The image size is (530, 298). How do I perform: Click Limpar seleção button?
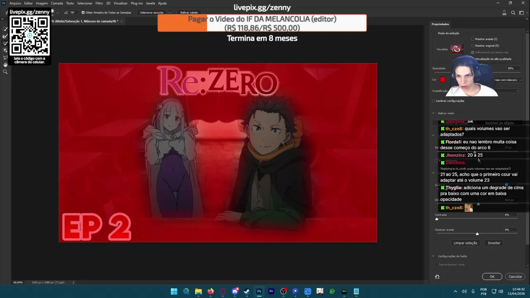click(x=465, y=243)
